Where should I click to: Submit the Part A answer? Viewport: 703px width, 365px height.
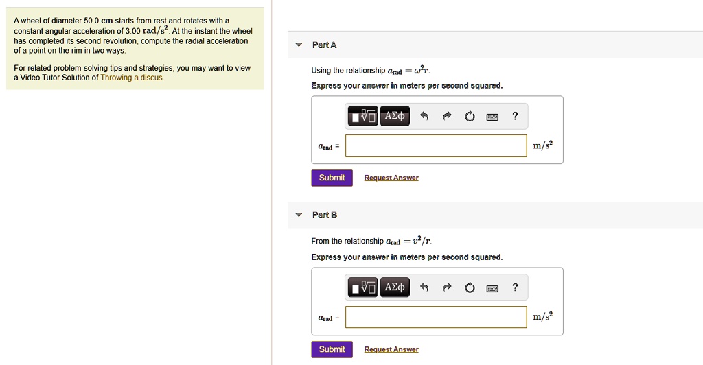[x=332, y=178]
